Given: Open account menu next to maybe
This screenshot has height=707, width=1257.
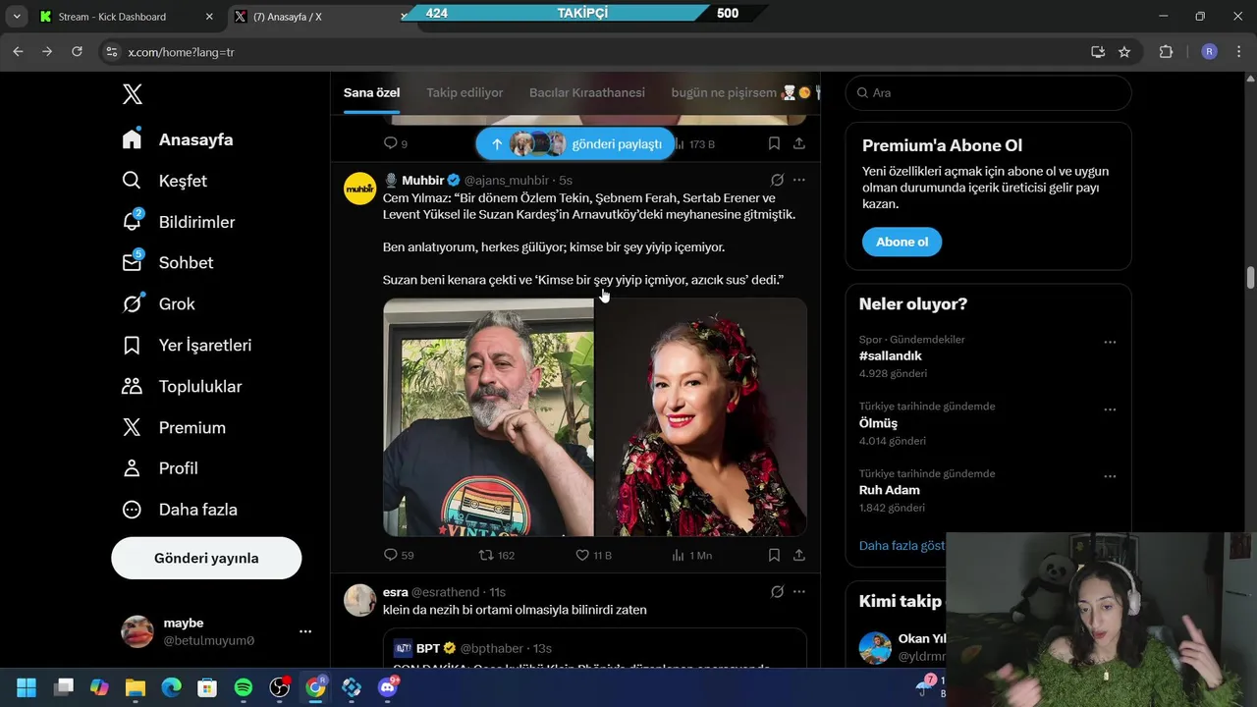Looking at the screenshot, I should pos(305,631).
